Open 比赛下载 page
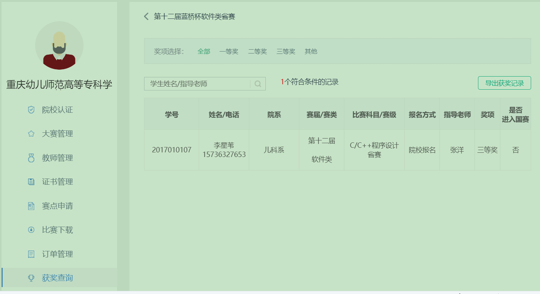Viewport: 540px width, 294px height. click(57, 230)
